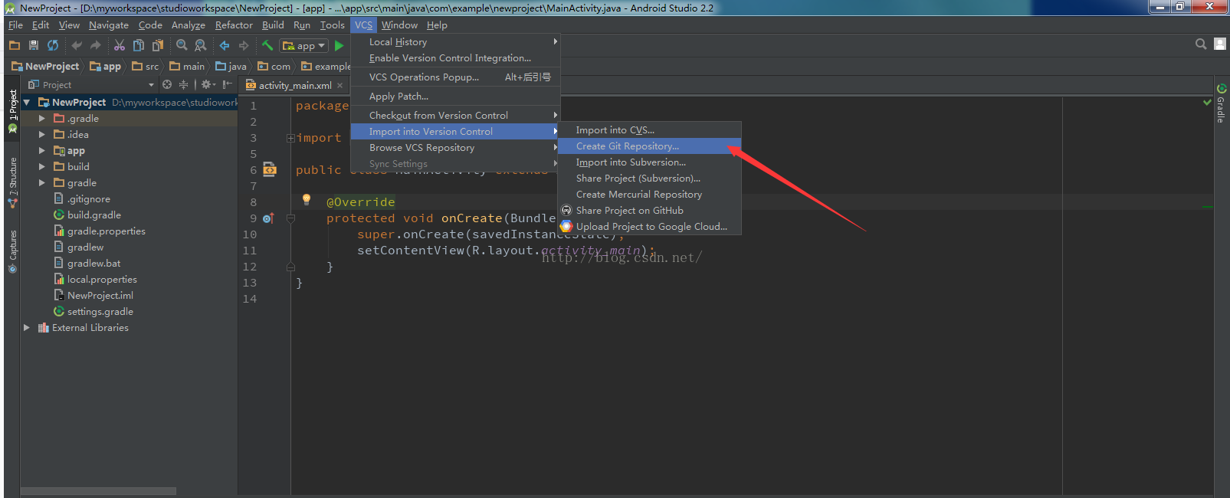Viewport: 1230px width, 498px height.
Task: Click the Find magnifier icon
Action: (182, 46)
